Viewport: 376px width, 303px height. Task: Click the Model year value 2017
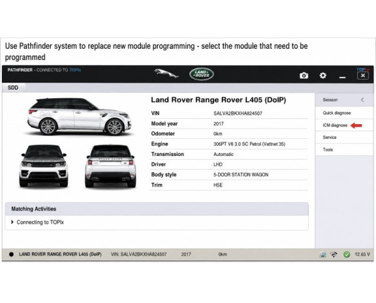219,124
